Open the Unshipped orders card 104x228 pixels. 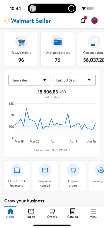coord(58,49)
